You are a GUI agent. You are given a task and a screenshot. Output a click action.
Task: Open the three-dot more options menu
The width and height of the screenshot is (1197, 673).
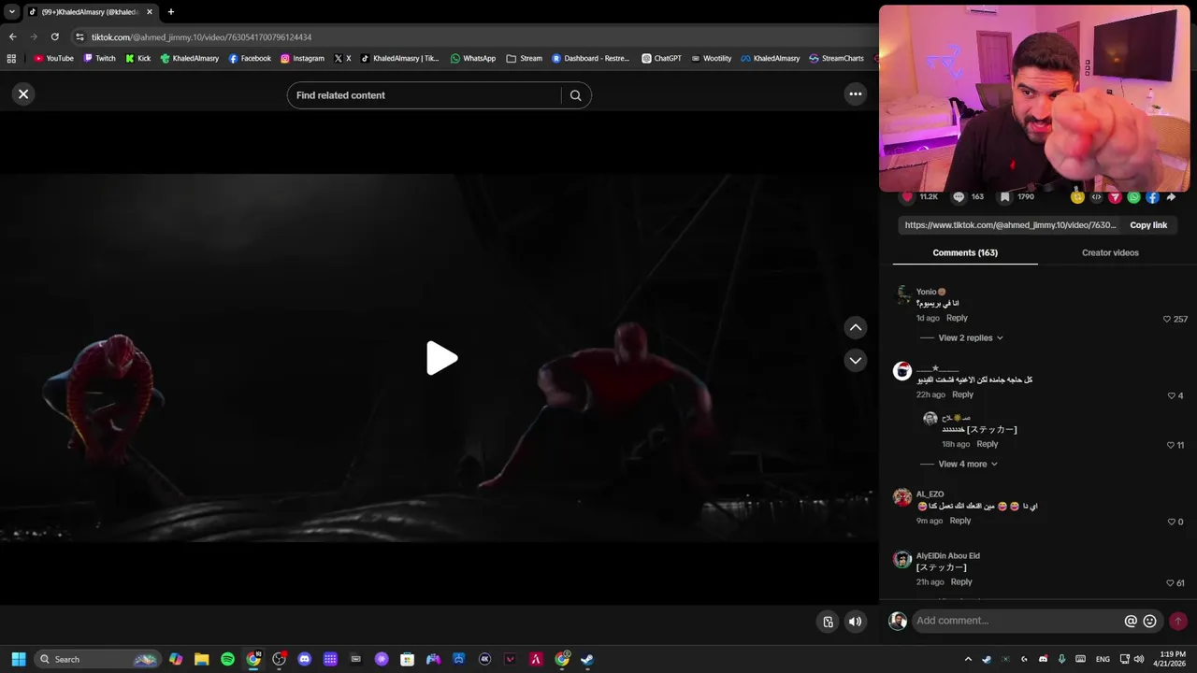coord(855,93)
